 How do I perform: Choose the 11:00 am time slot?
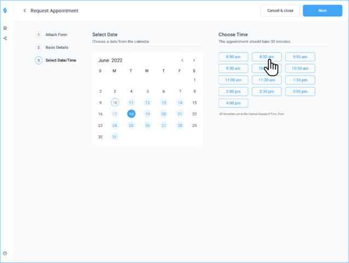tap(233, 80)
